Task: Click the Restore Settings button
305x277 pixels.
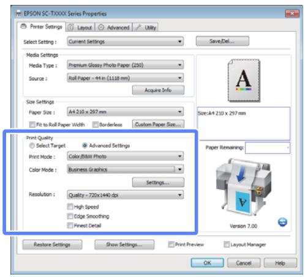Action: coord(52,245)
